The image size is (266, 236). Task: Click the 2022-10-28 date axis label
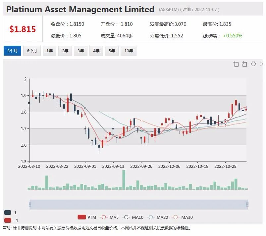pos(225,166)
